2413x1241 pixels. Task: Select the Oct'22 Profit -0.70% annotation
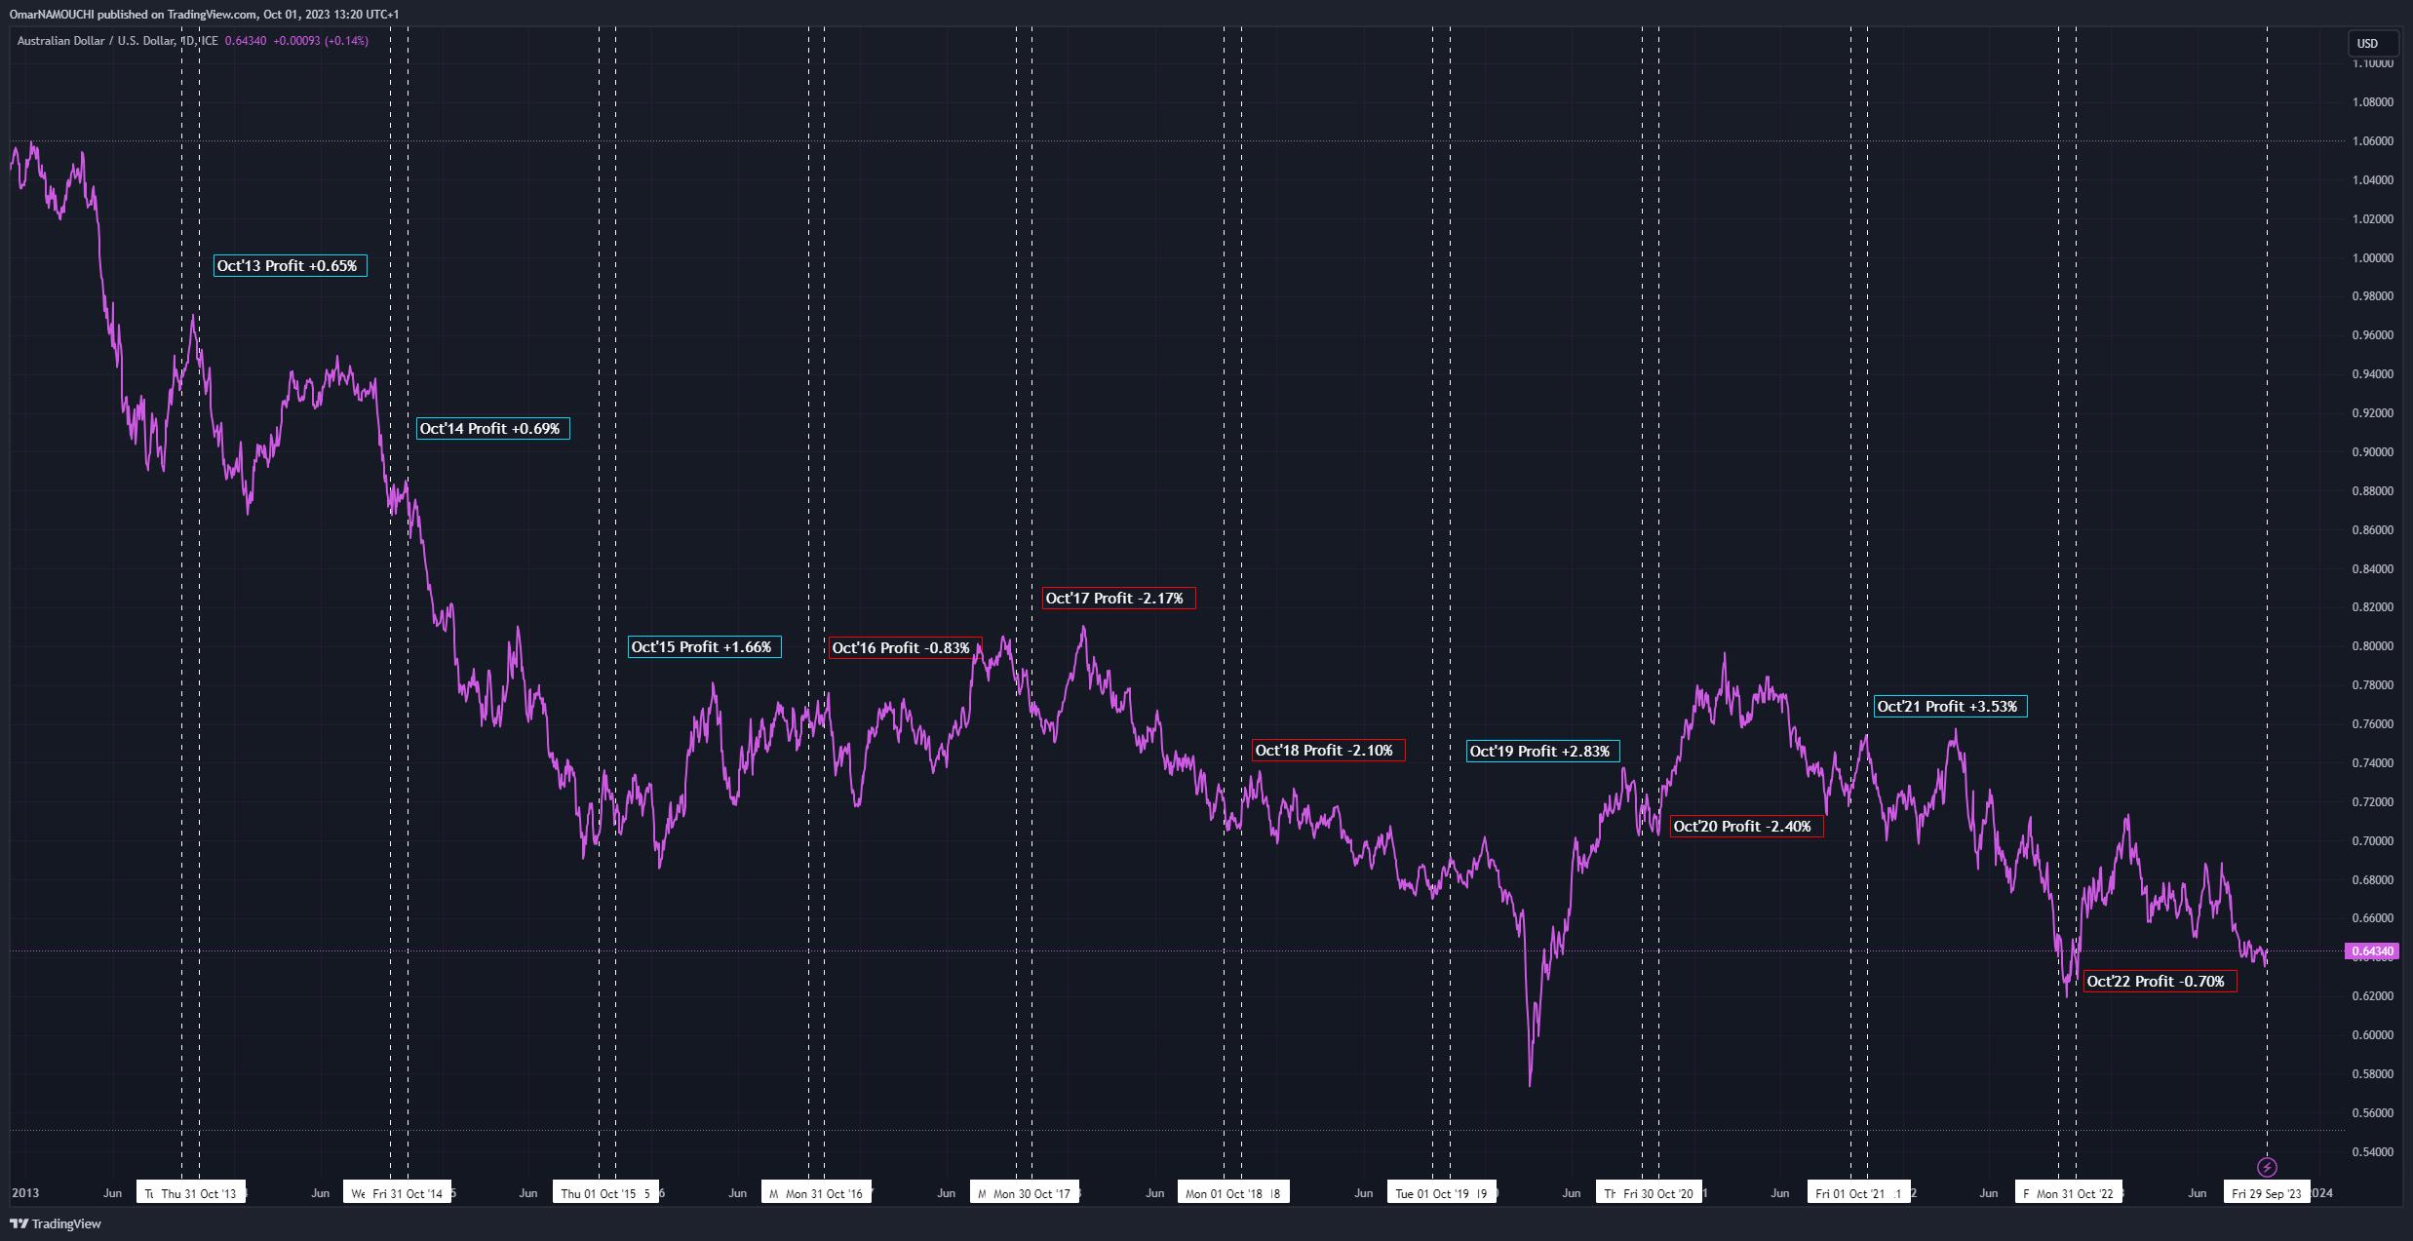[2160, 982]
